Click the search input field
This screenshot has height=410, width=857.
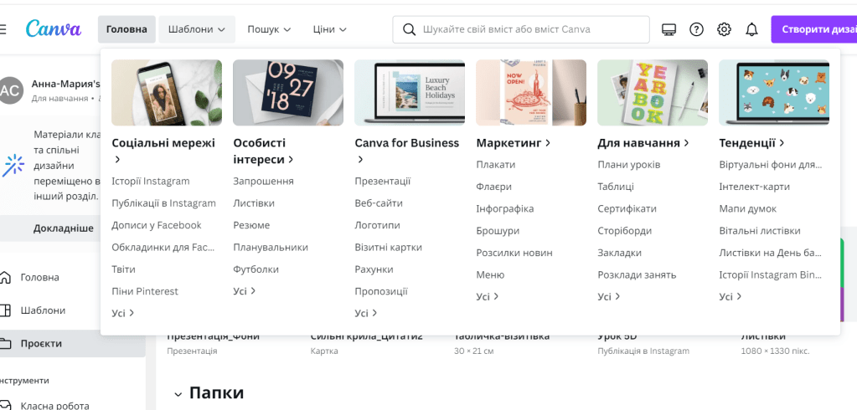click(528, 29)
